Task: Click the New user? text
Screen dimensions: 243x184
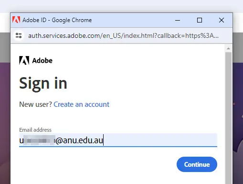Action: (35, 104)
